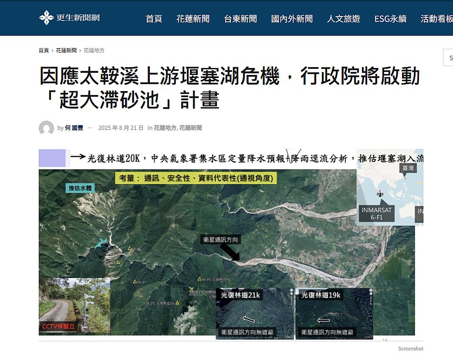Open the 人文旅遊 navigation menu item

(x=344, y=19)
